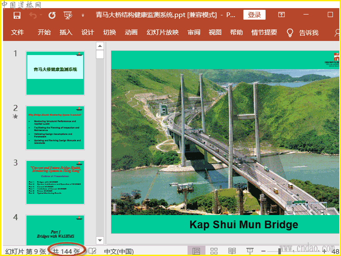
Task: Start slideshow from status bar icon
Action: point(250,251)
